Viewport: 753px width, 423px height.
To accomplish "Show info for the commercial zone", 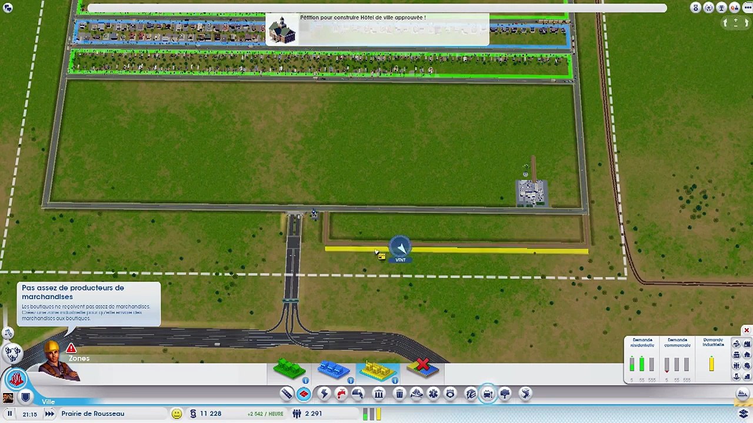I will (351, 381).
